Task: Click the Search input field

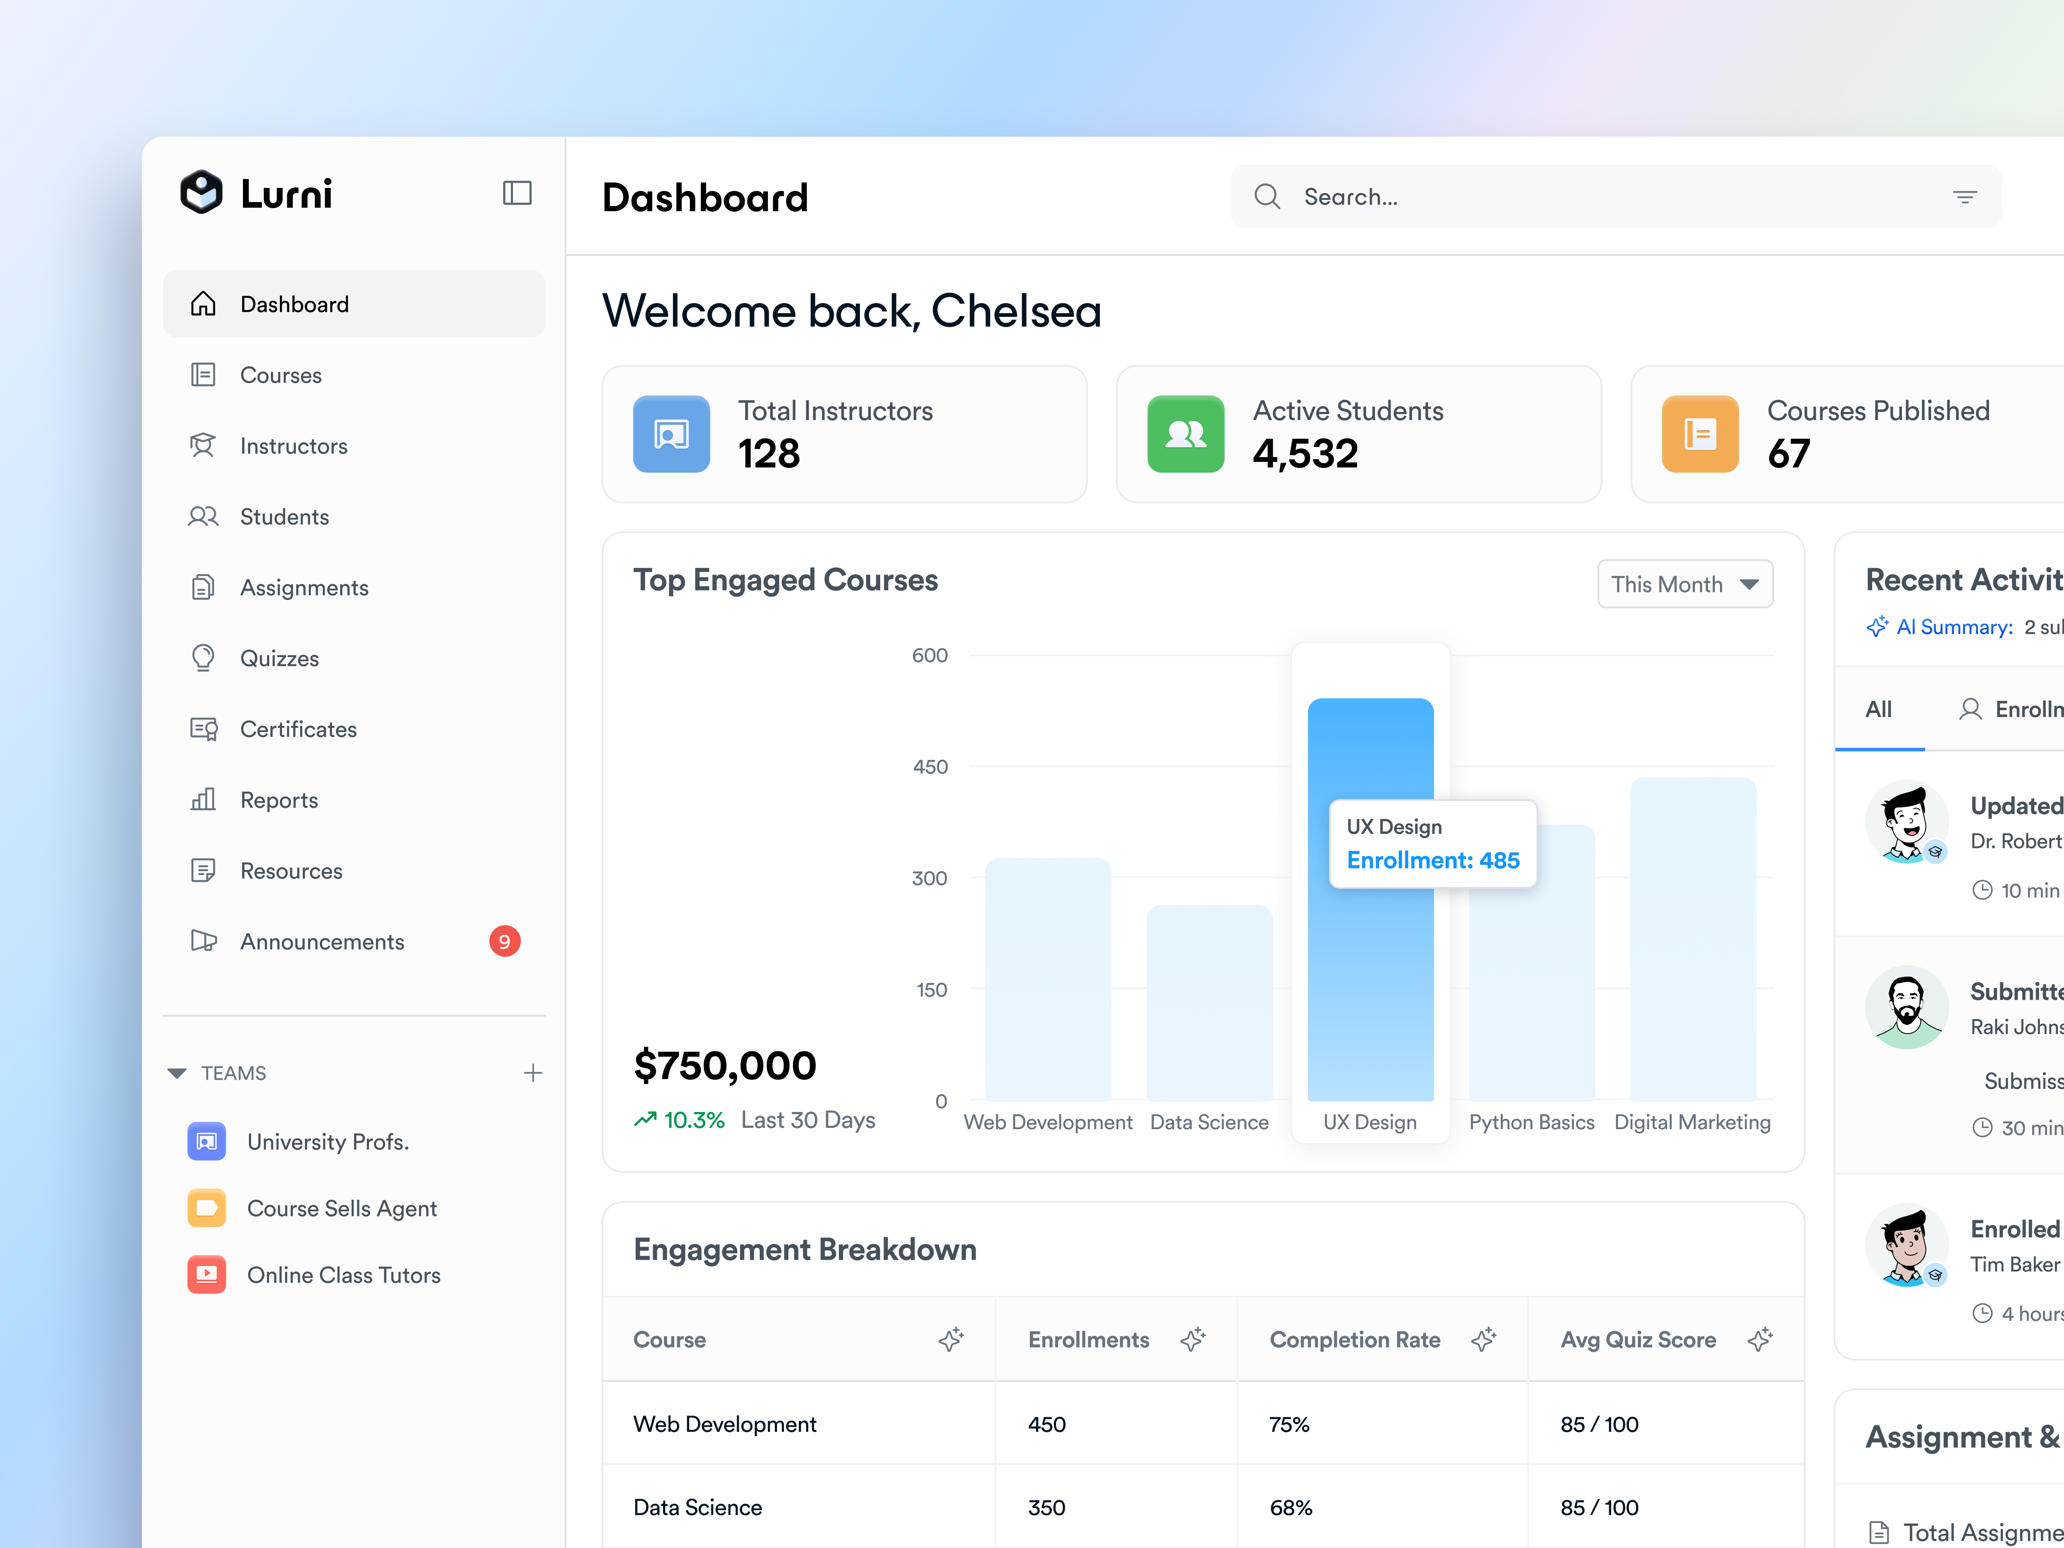Action: coord(1615,197)
